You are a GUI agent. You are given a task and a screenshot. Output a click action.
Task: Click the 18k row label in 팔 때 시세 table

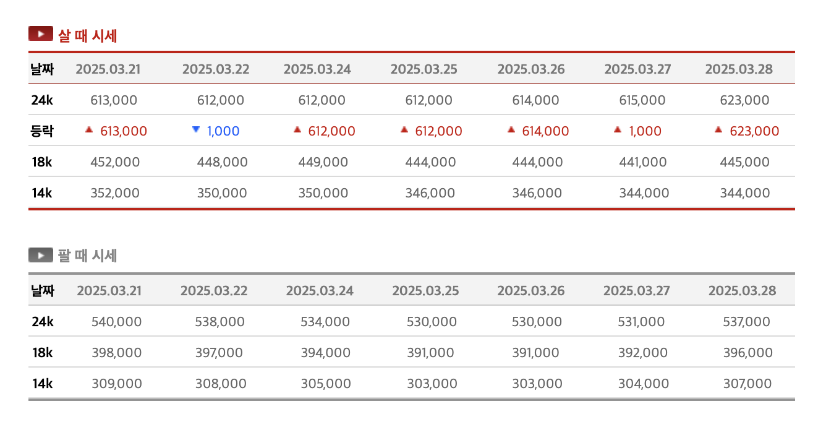[x=43, y=353]
